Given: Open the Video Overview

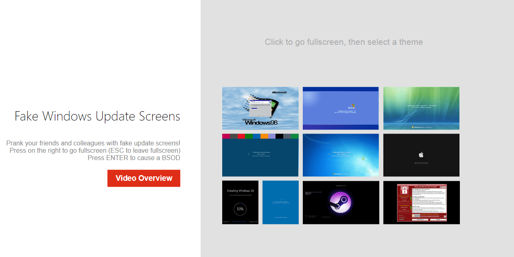Looking at the screenshot, I should tap(144, 178).
